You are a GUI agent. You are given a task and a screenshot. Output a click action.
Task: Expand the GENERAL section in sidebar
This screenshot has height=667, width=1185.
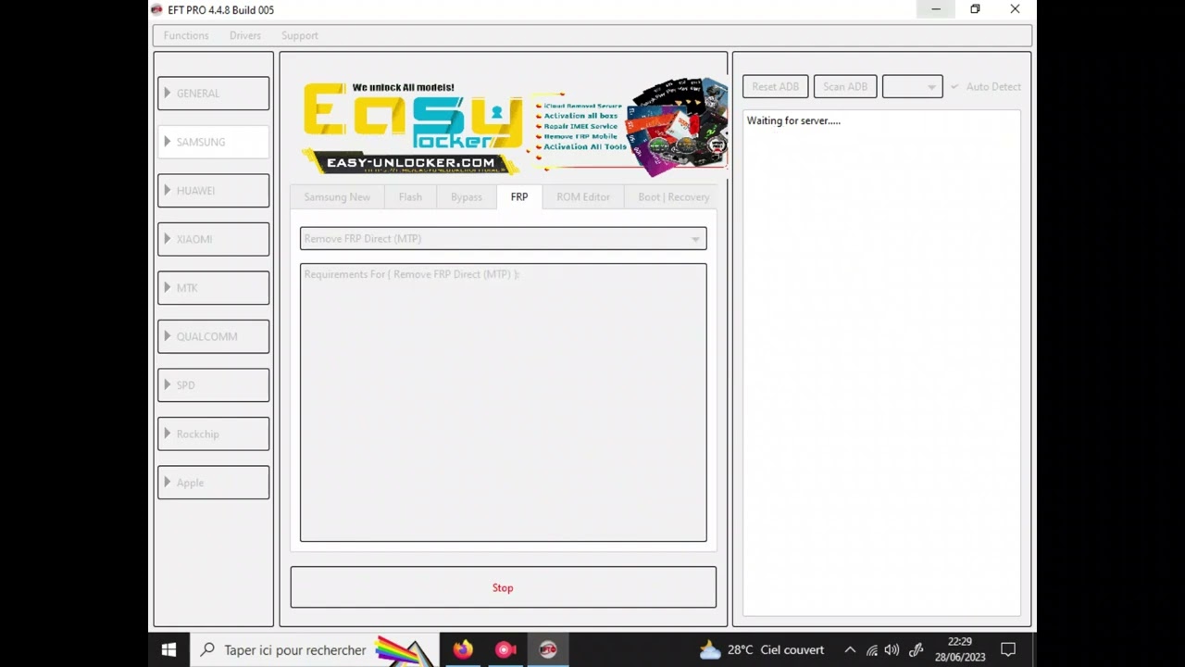click(213, 94)
